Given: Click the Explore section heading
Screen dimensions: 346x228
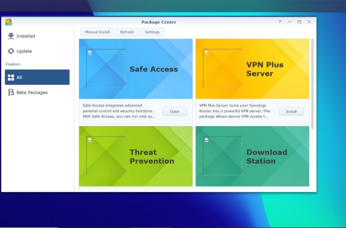Looking at the screenshot, I should (x=13, y=64).
